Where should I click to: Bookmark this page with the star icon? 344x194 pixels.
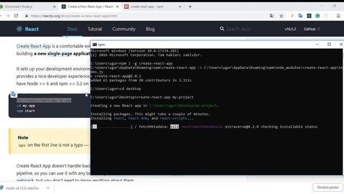click(x=281, y=16)
